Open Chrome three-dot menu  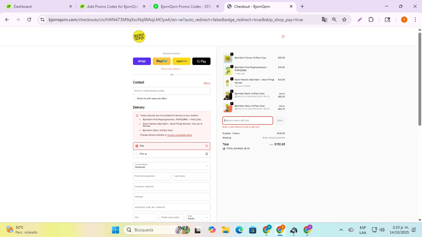(x=415, y=20)
